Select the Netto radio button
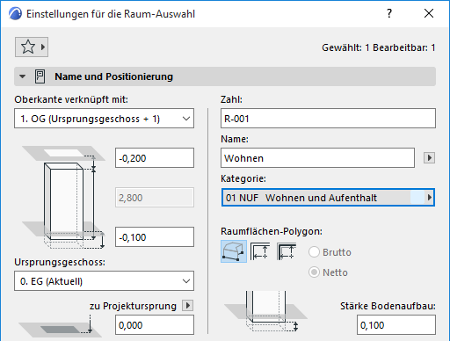 pos(314,272)
